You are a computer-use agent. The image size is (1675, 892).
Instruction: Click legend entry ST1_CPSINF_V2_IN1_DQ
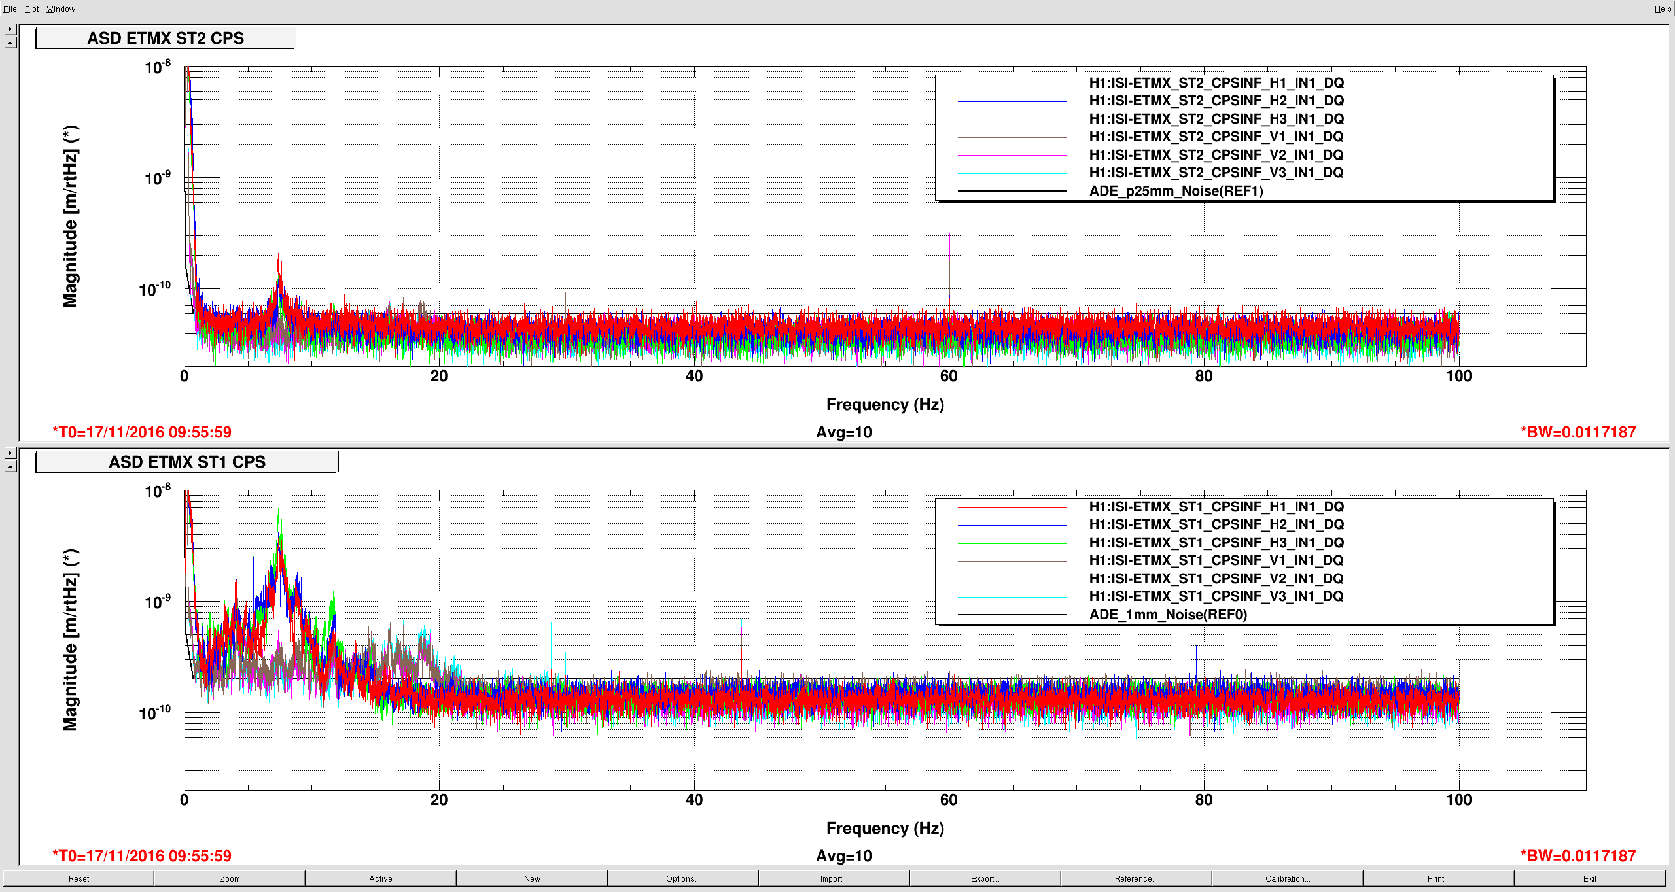(1216, 579)
